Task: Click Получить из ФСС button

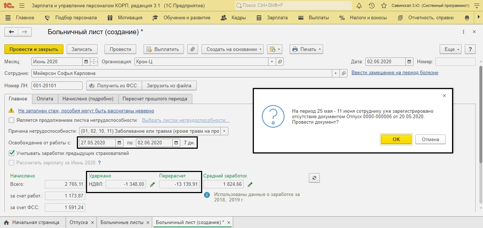Action: (x=114, y=86)
